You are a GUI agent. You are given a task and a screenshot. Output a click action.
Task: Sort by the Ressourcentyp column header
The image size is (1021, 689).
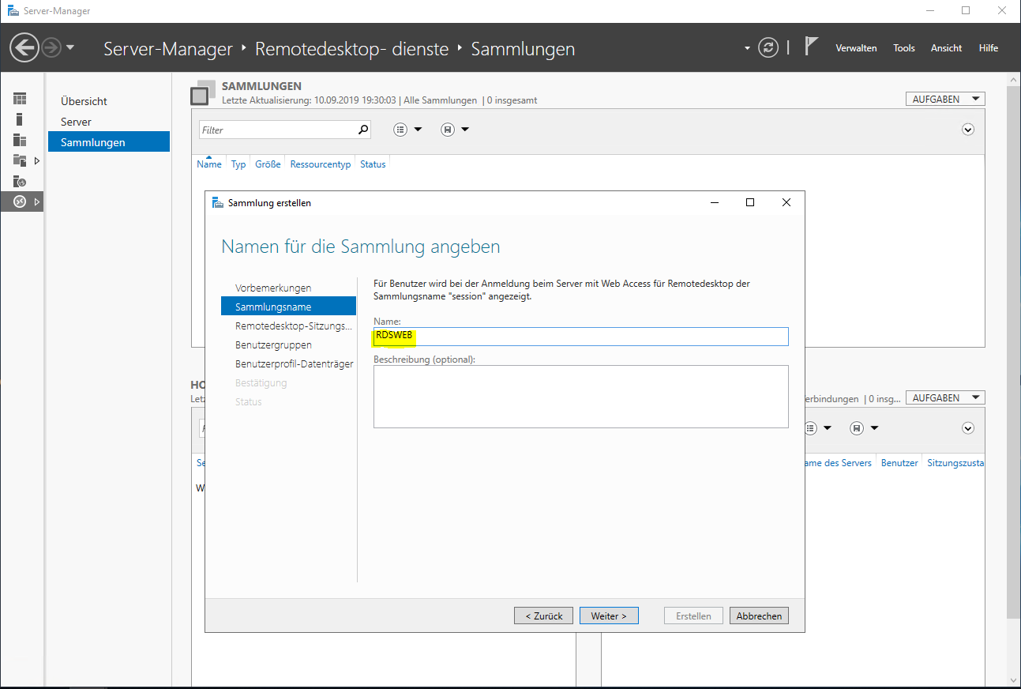click(321, 164)
